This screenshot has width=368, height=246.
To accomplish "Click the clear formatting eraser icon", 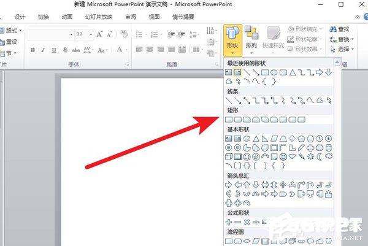I will [124, 34].
